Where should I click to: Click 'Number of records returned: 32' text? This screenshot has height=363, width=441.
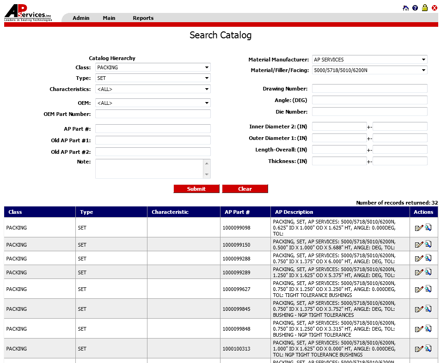coord(397,203)
